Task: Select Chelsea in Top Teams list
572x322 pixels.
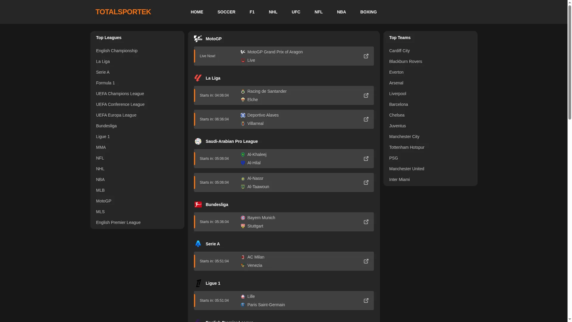Action: [x=397, y=115]
